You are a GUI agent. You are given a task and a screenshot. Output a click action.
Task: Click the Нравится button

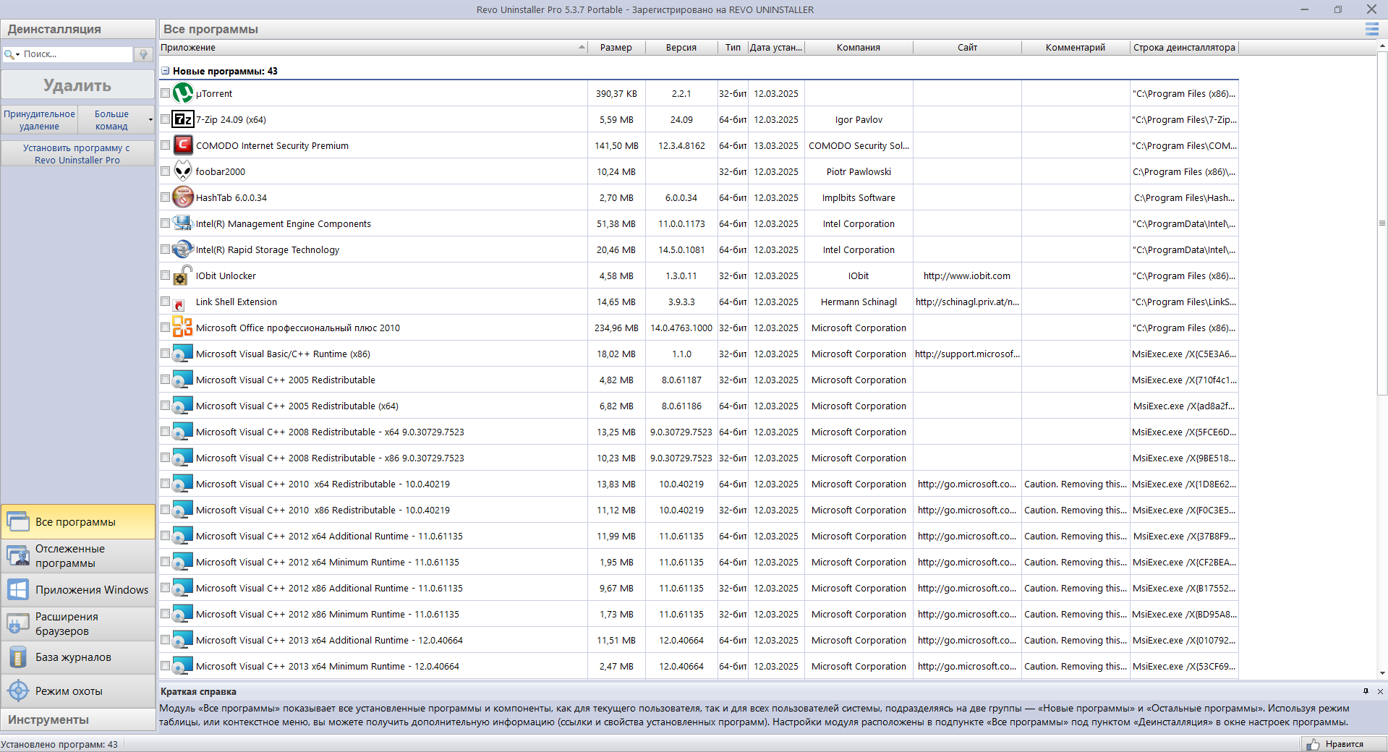[x=1343, y=744]
